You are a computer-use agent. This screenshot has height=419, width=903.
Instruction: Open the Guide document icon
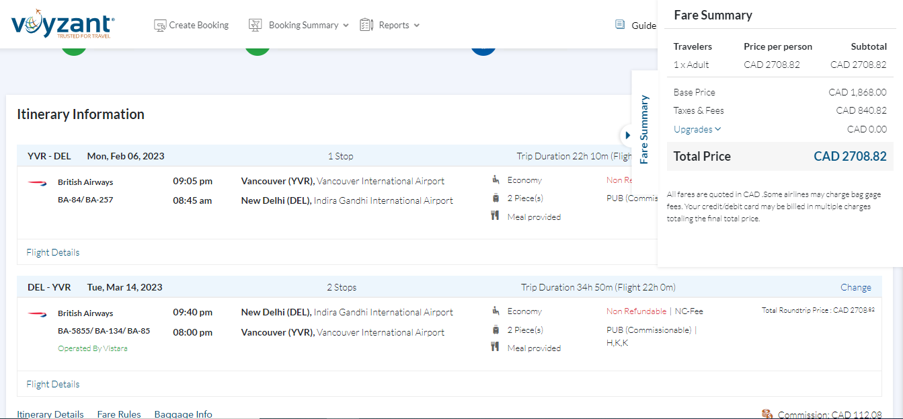620,25
